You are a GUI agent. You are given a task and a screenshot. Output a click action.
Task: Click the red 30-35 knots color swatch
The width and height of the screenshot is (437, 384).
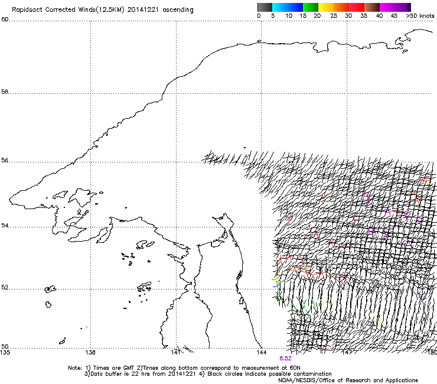click(x=357, y=7)
